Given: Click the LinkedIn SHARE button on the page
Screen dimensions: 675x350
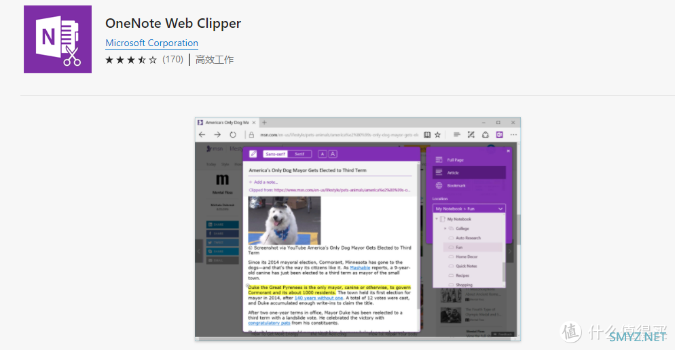Looking at the screenshot, I should [x=223, y=225].
